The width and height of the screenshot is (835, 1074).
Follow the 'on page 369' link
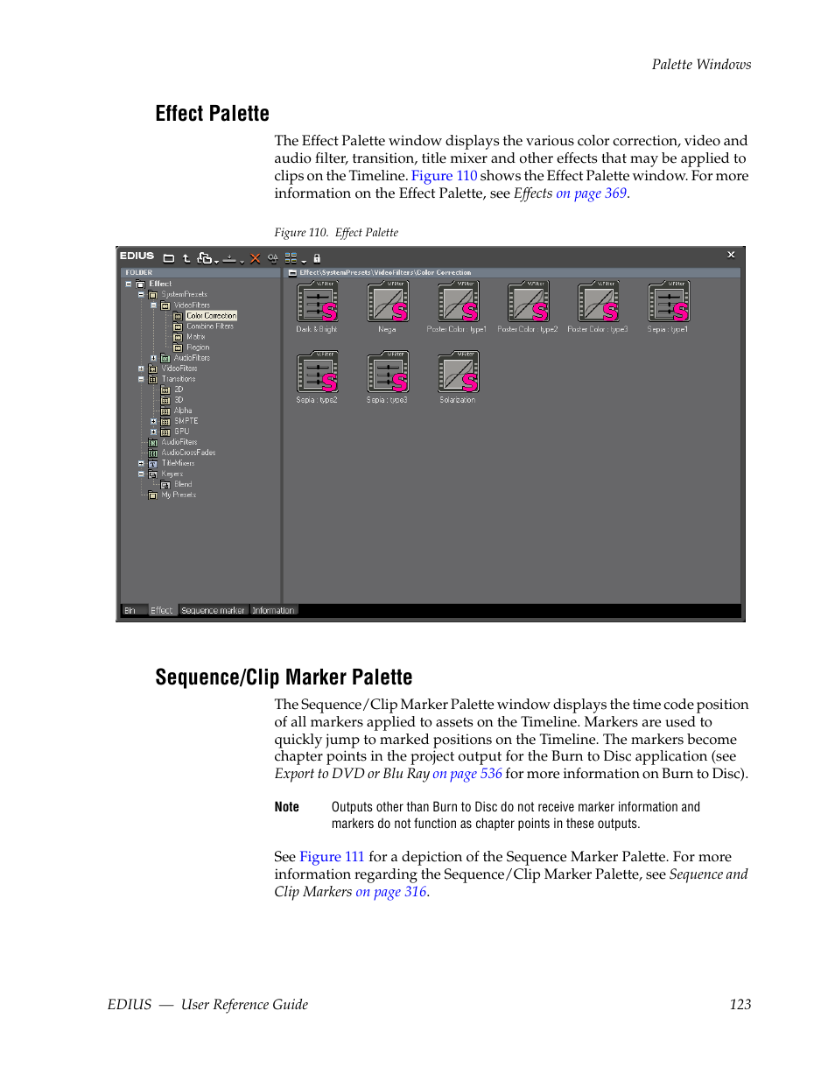tap(592, 193)
